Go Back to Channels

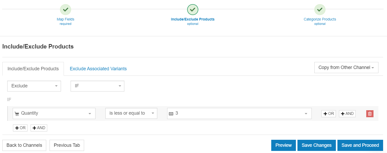24,145
